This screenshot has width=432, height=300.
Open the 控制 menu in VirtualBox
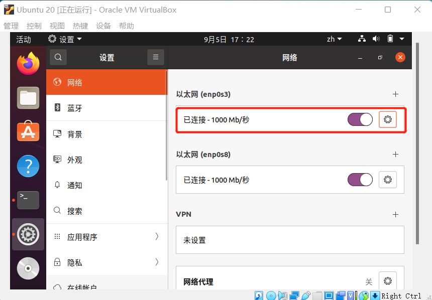click(x=34, y=26)
